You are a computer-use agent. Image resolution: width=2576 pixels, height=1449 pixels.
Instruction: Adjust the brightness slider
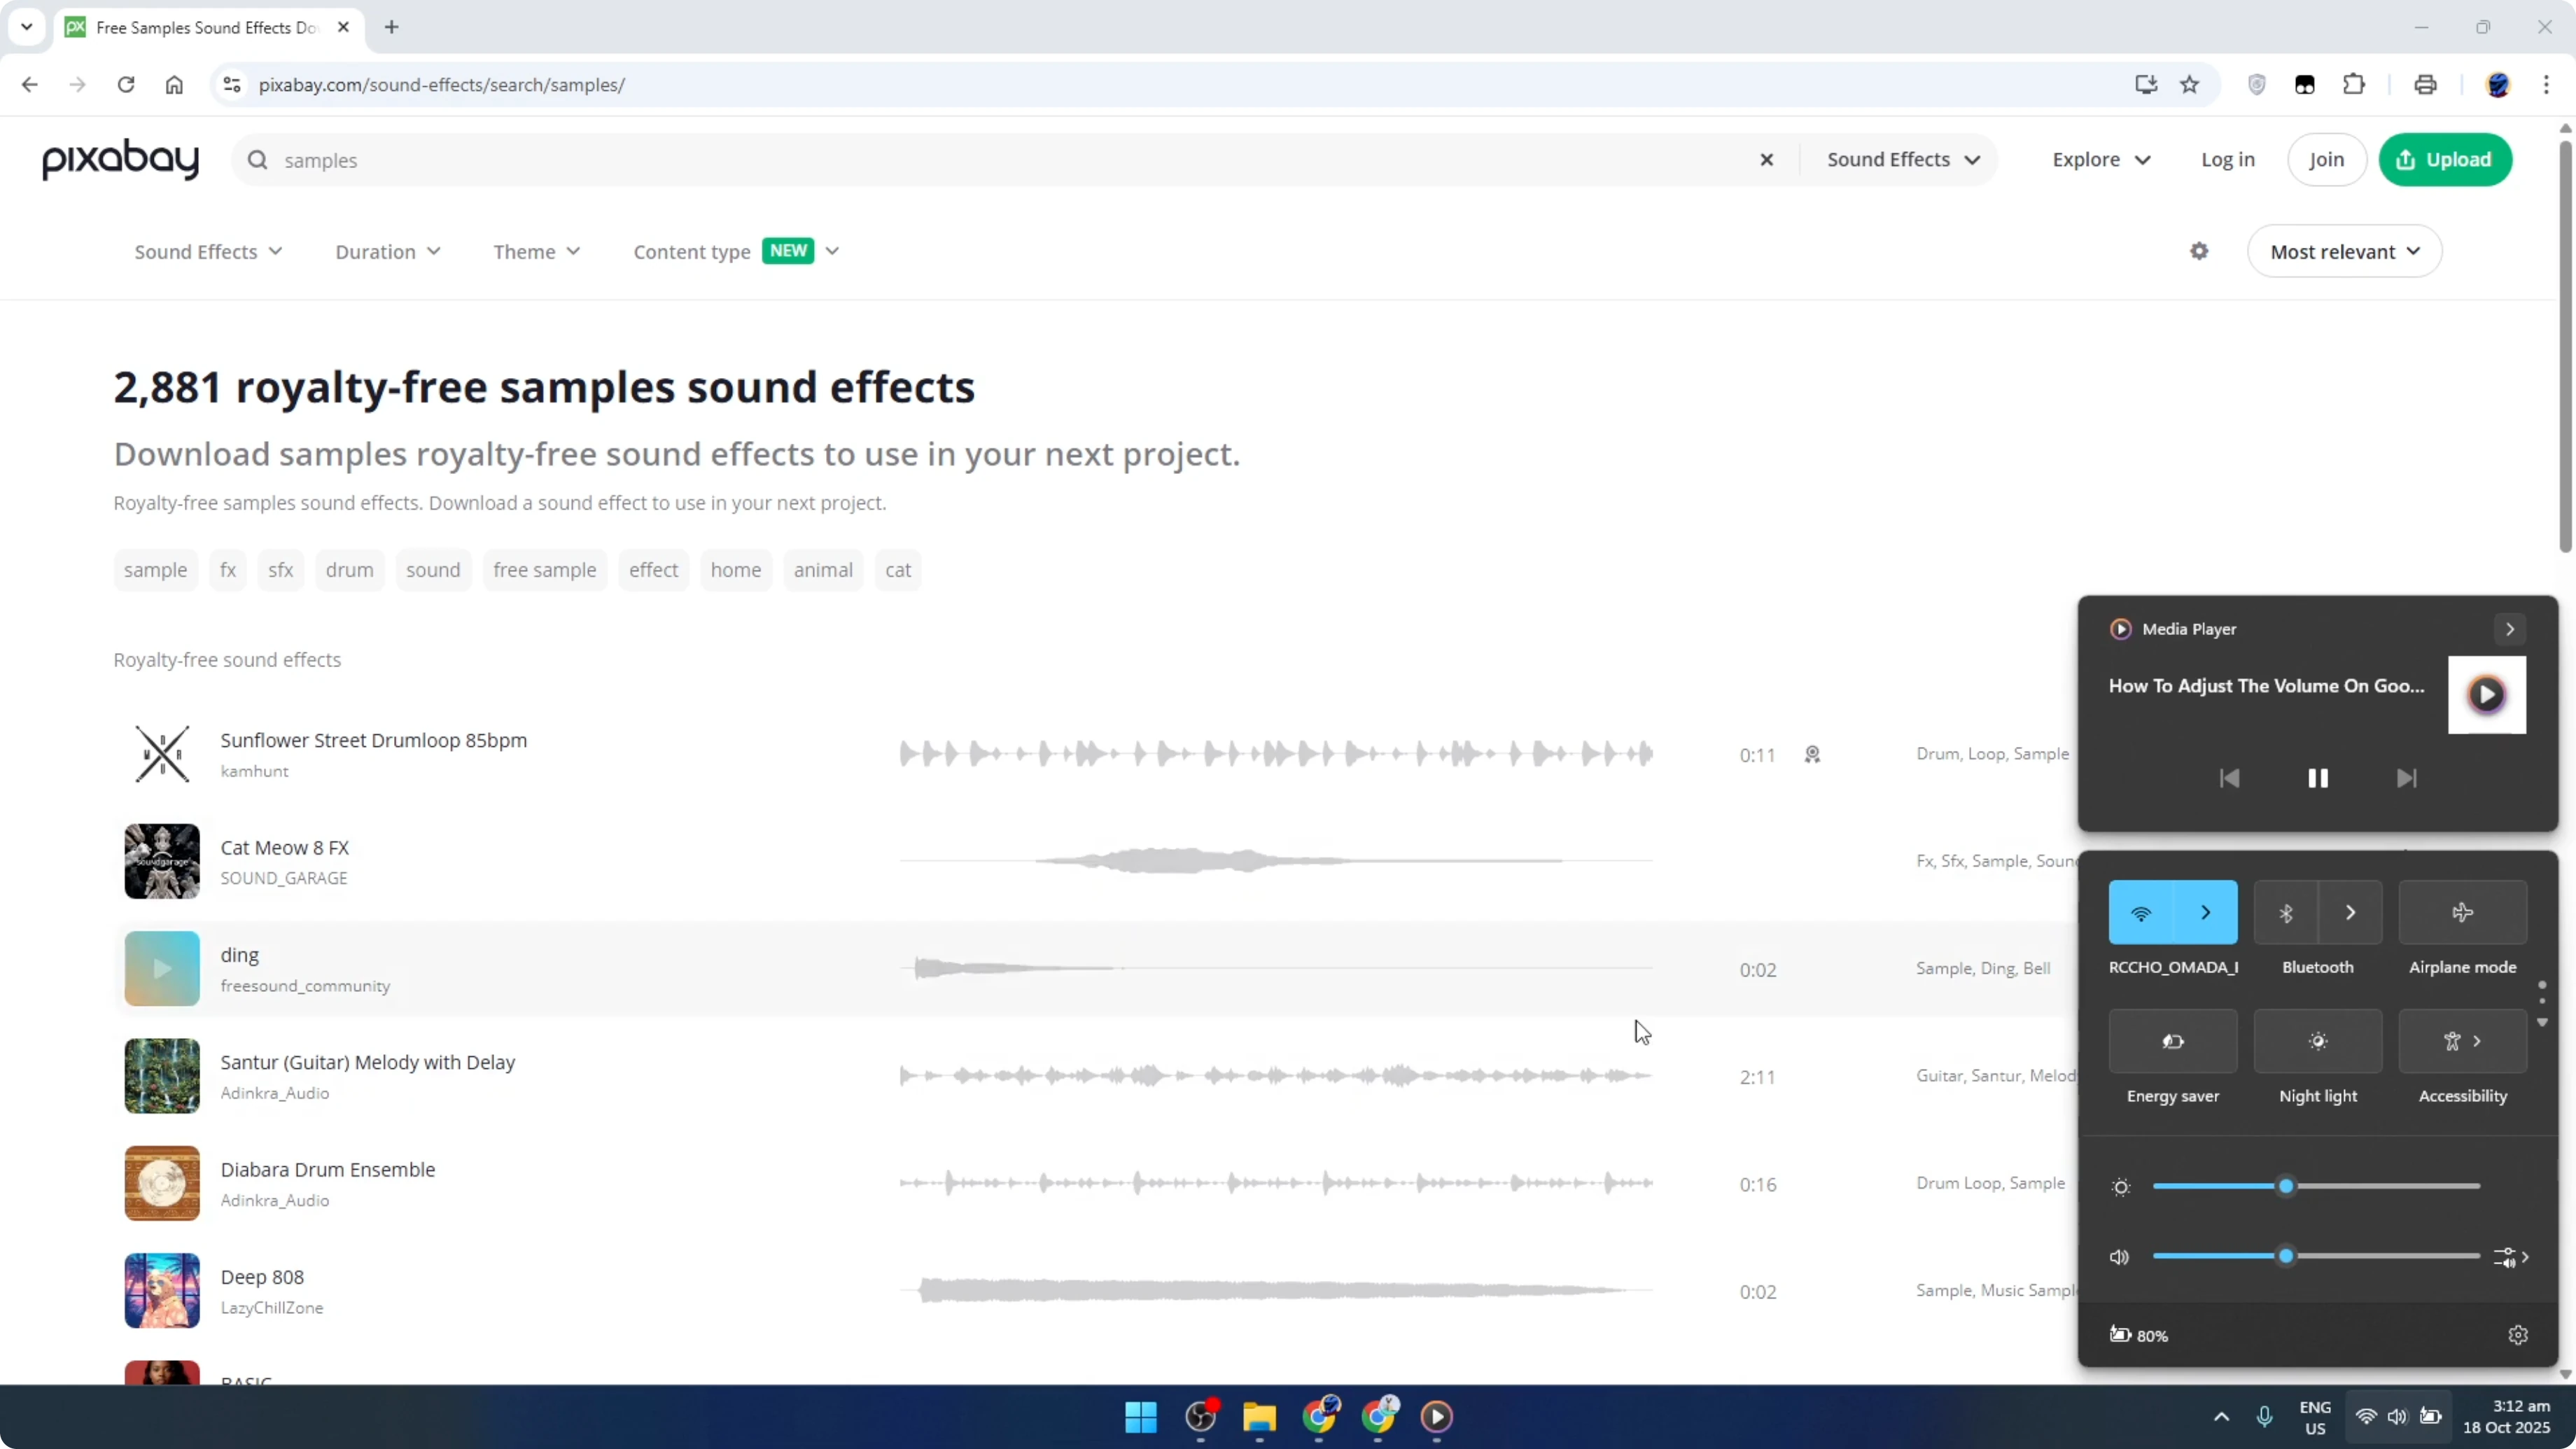point(2286,1187)
